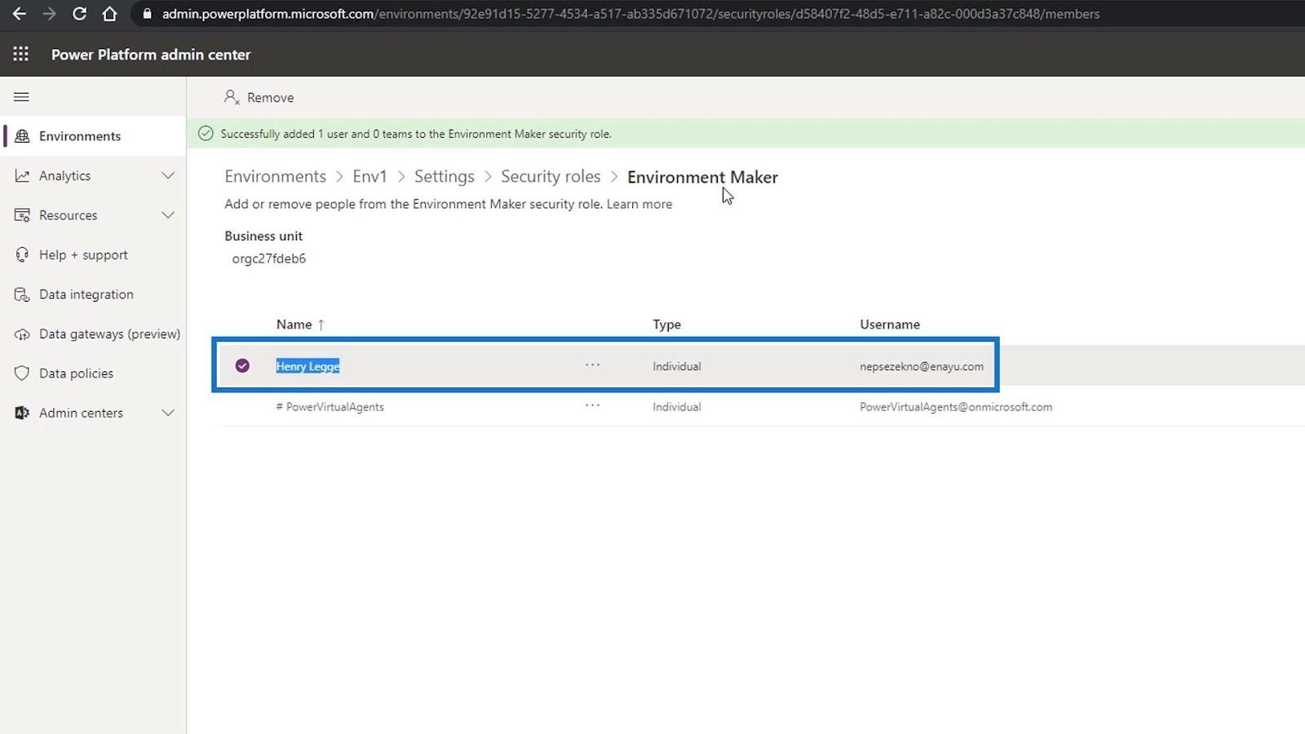Open Data policies in sidebar
The width and height of the screenshot is (1305, 734).
tap(76, 374)
